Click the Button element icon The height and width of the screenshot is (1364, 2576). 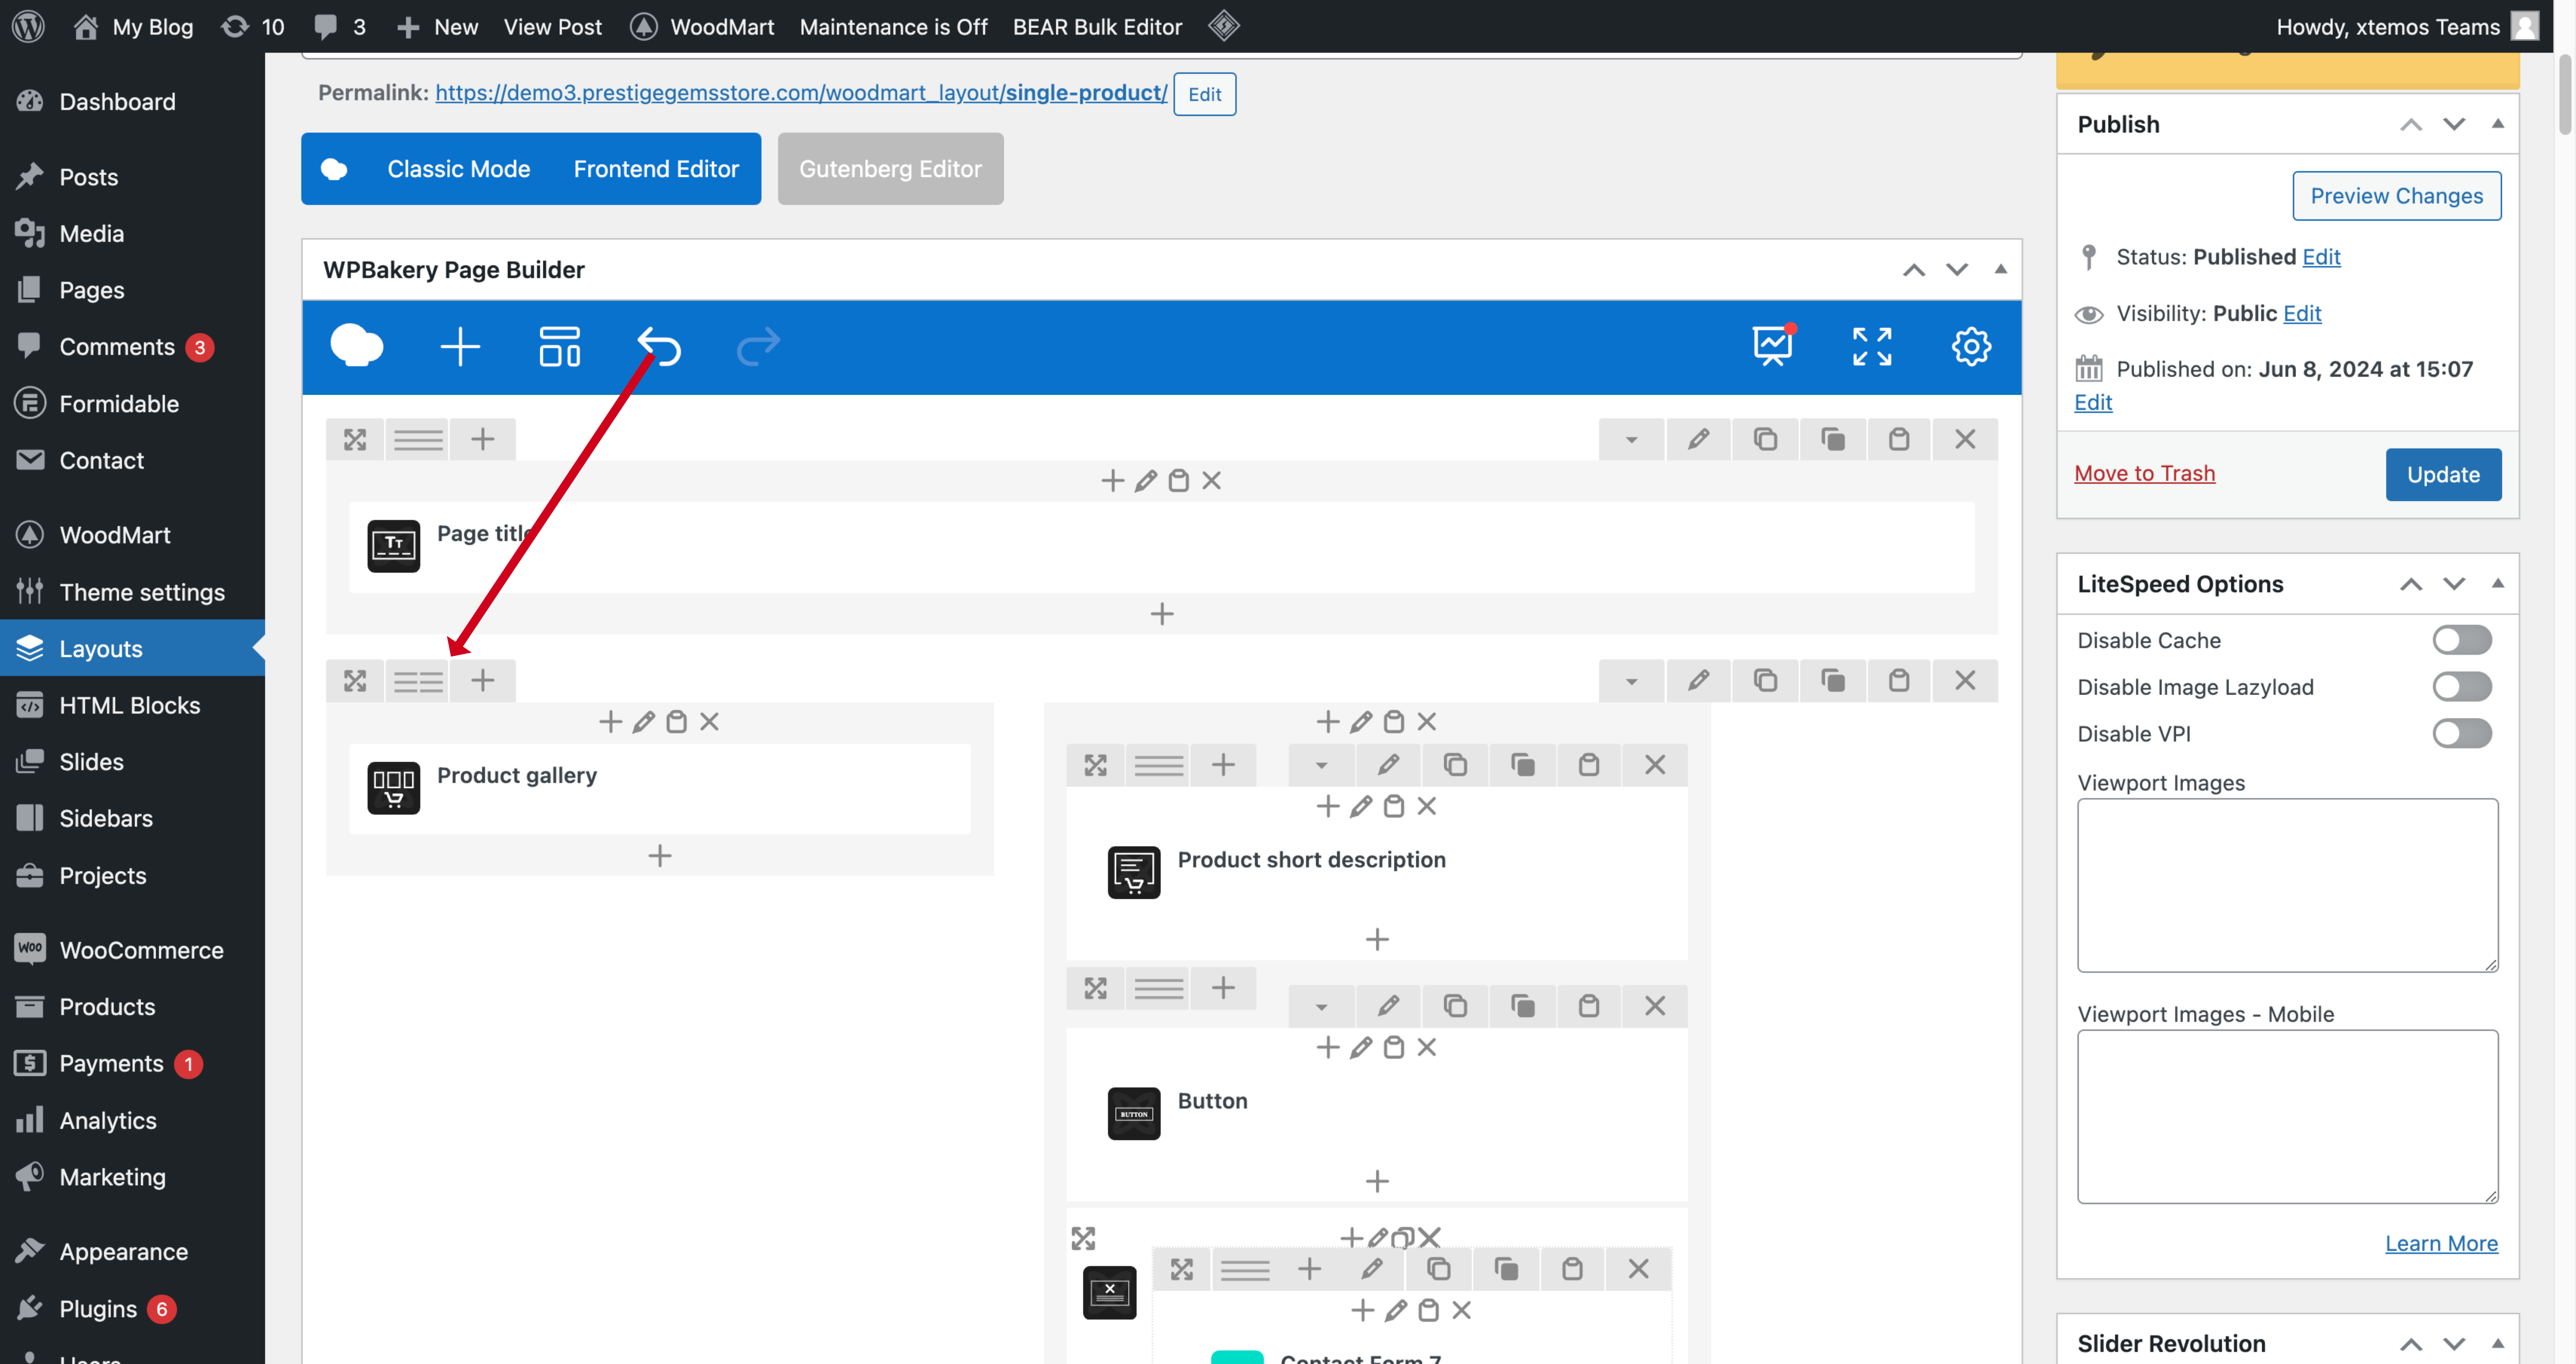coord(1134,1114)
